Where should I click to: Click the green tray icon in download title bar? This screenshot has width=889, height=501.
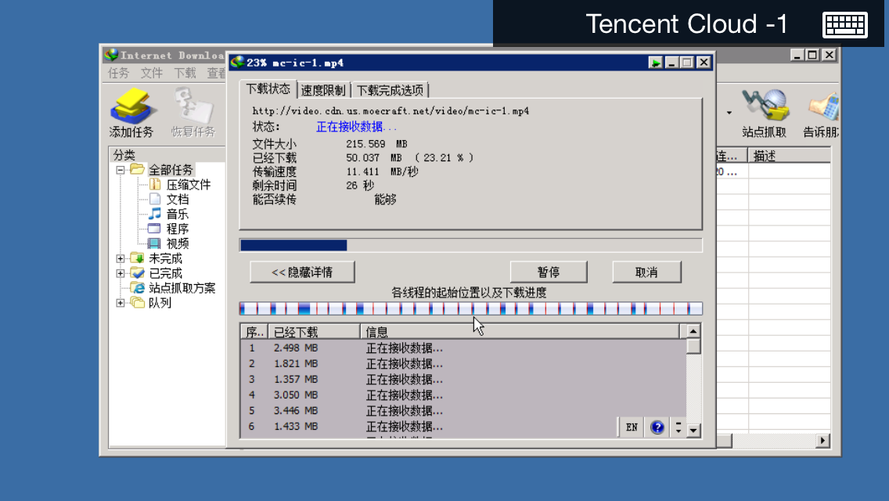pyautogui.click(x=656, y=63)
